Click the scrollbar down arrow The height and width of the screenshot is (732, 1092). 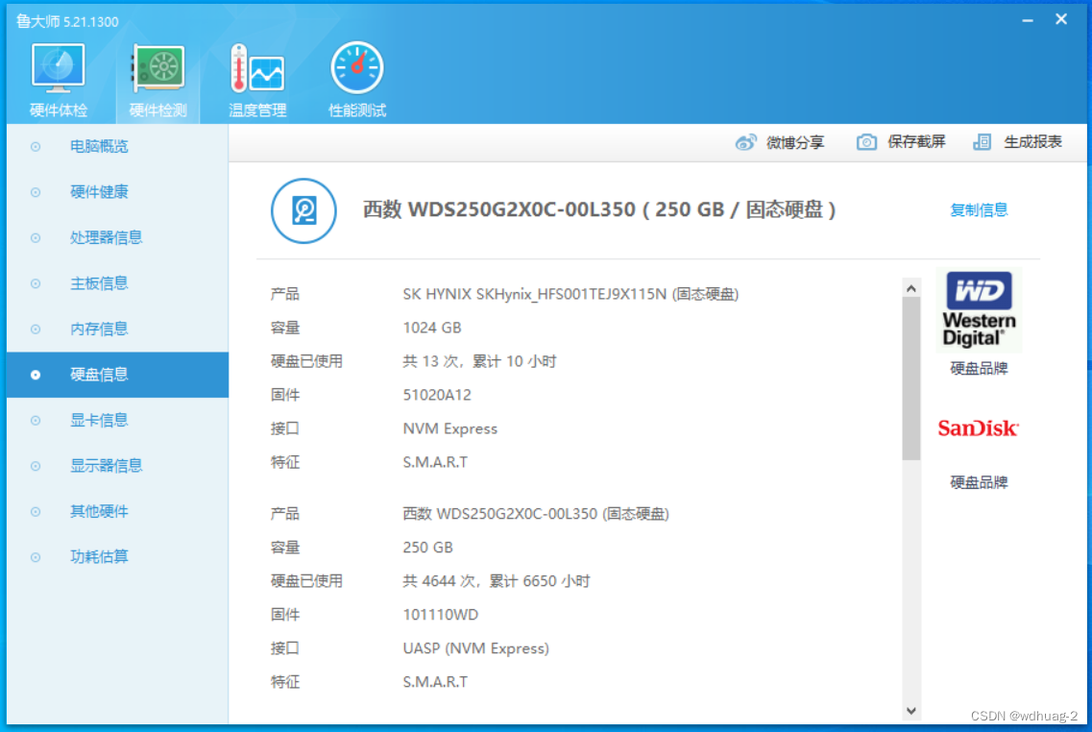(x=910, y=711)
